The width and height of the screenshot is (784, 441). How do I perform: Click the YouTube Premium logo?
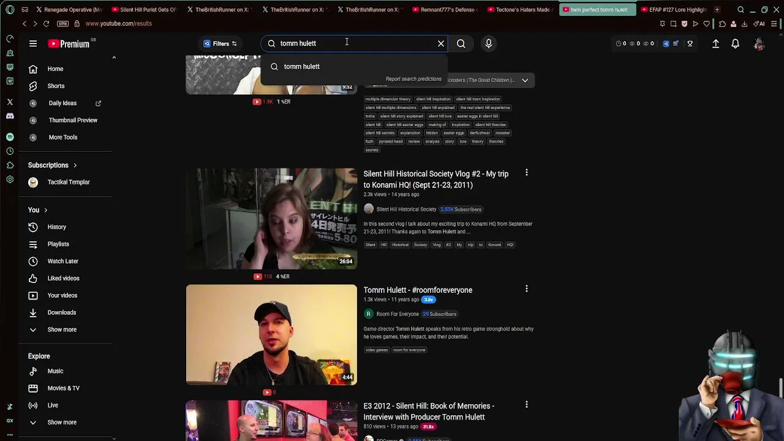pyautogui.click(x=69, y=43)
